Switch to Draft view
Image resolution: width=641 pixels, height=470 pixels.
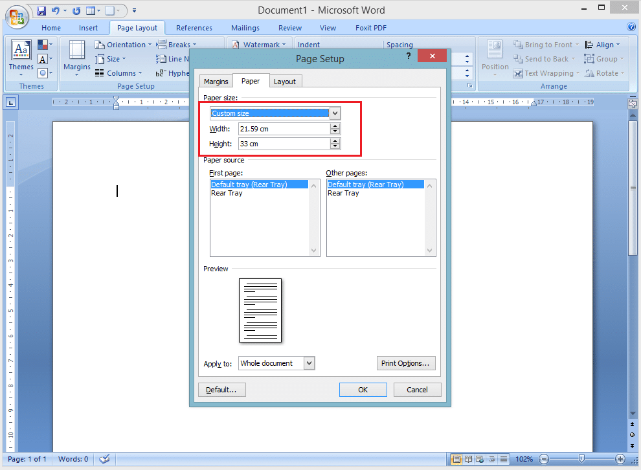click(x=504, y=459)
